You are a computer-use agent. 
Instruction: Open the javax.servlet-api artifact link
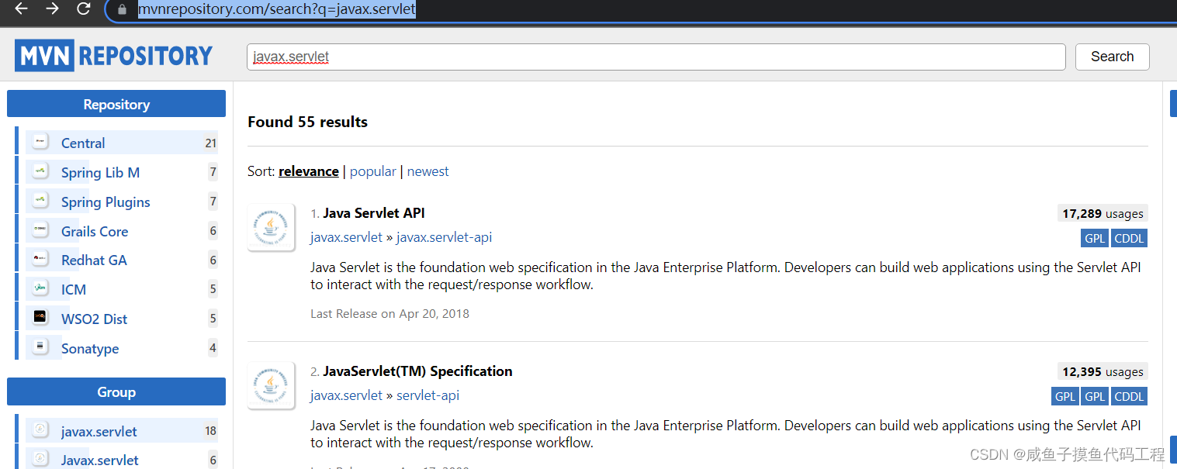(x=445, y=237)
